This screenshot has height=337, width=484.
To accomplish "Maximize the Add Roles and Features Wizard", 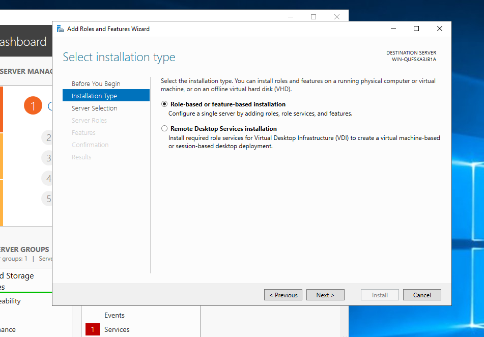I will (416, 29).
